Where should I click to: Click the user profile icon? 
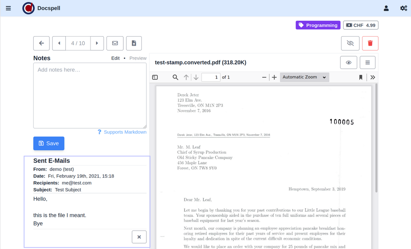(x=386, y=8)
